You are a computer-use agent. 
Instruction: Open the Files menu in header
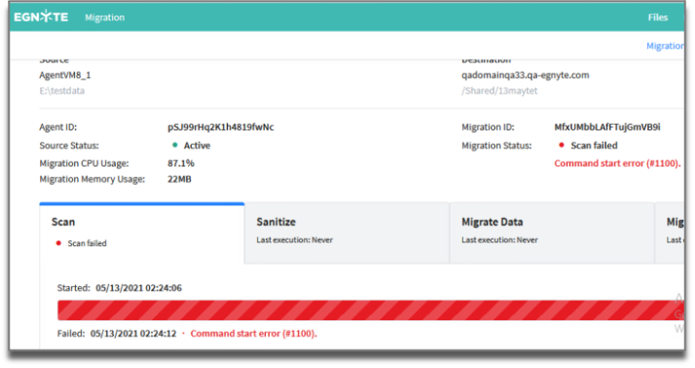(658, 18)
